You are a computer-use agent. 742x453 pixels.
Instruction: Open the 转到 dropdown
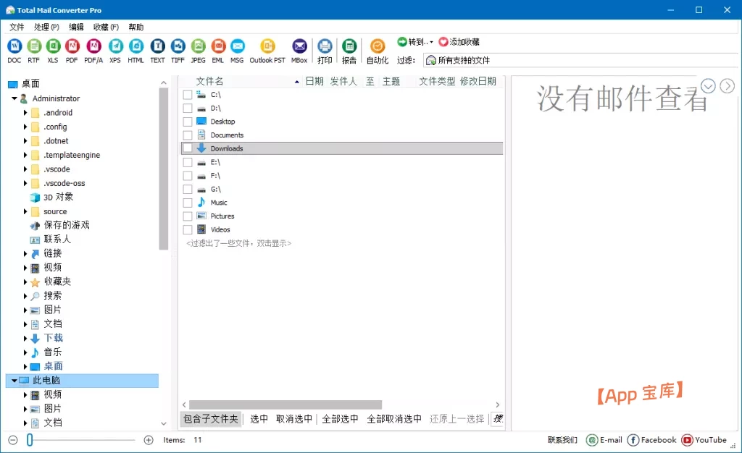coord(415,42)
